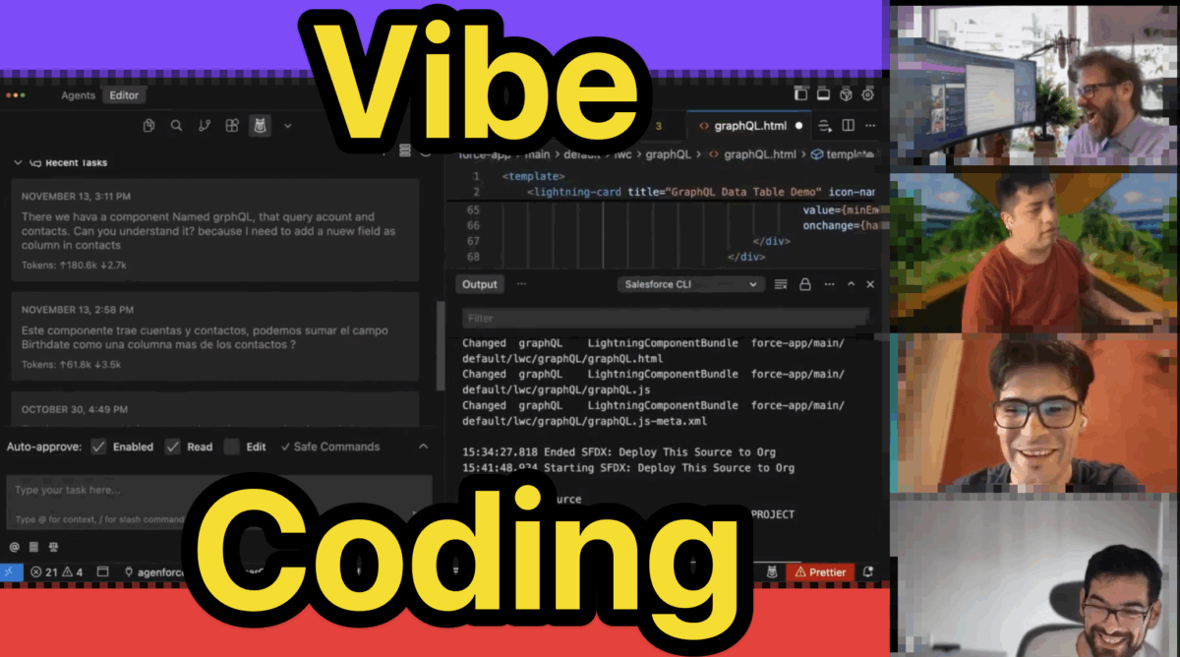Open the Search magnifier in the sidebar toolbar

tap(176, 126)
